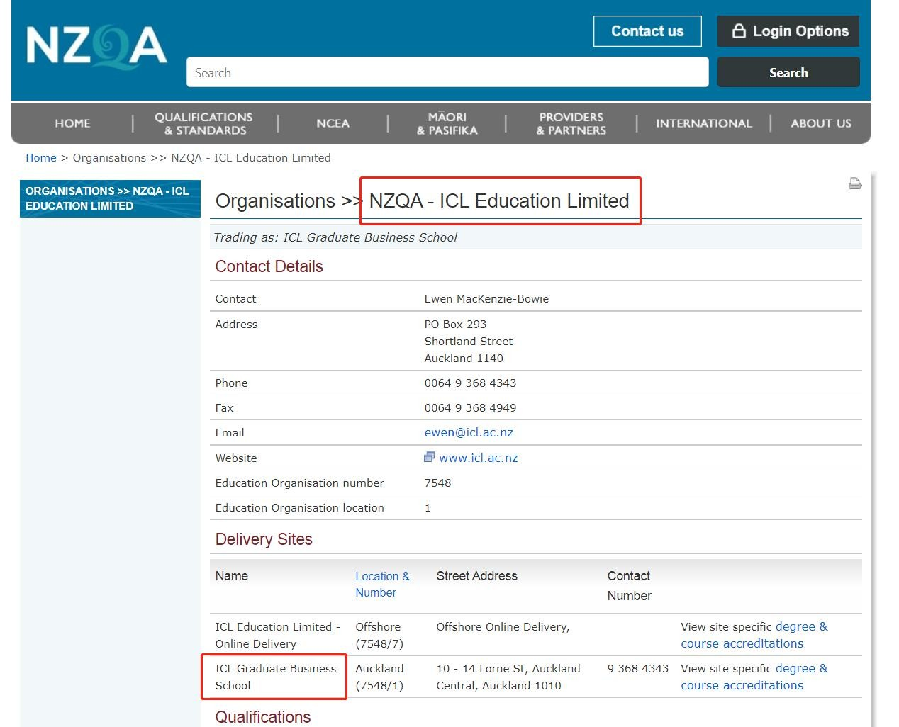Open the www.icl.ac.nz website link
This screenshot has height=727, width=899.
(479, 458)
